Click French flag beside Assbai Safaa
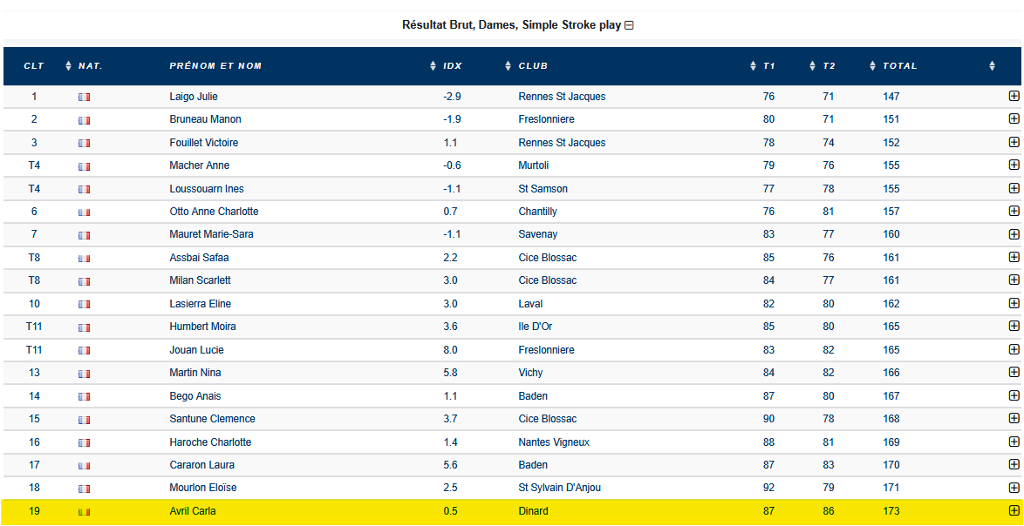The image size is (1024, 526). tap(84, 259)
